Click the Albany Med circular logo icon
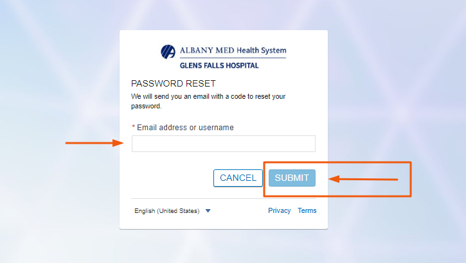Image resolution: width=466 pixels, height=263 pixels. (x=168, y=52)
